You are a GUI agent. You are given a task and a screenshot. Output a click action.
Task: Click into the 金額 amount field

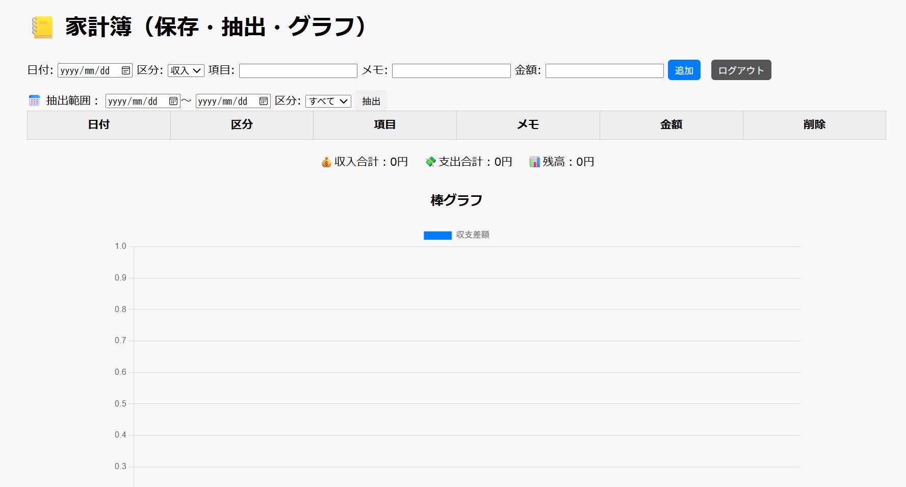(x=604, y=71)
